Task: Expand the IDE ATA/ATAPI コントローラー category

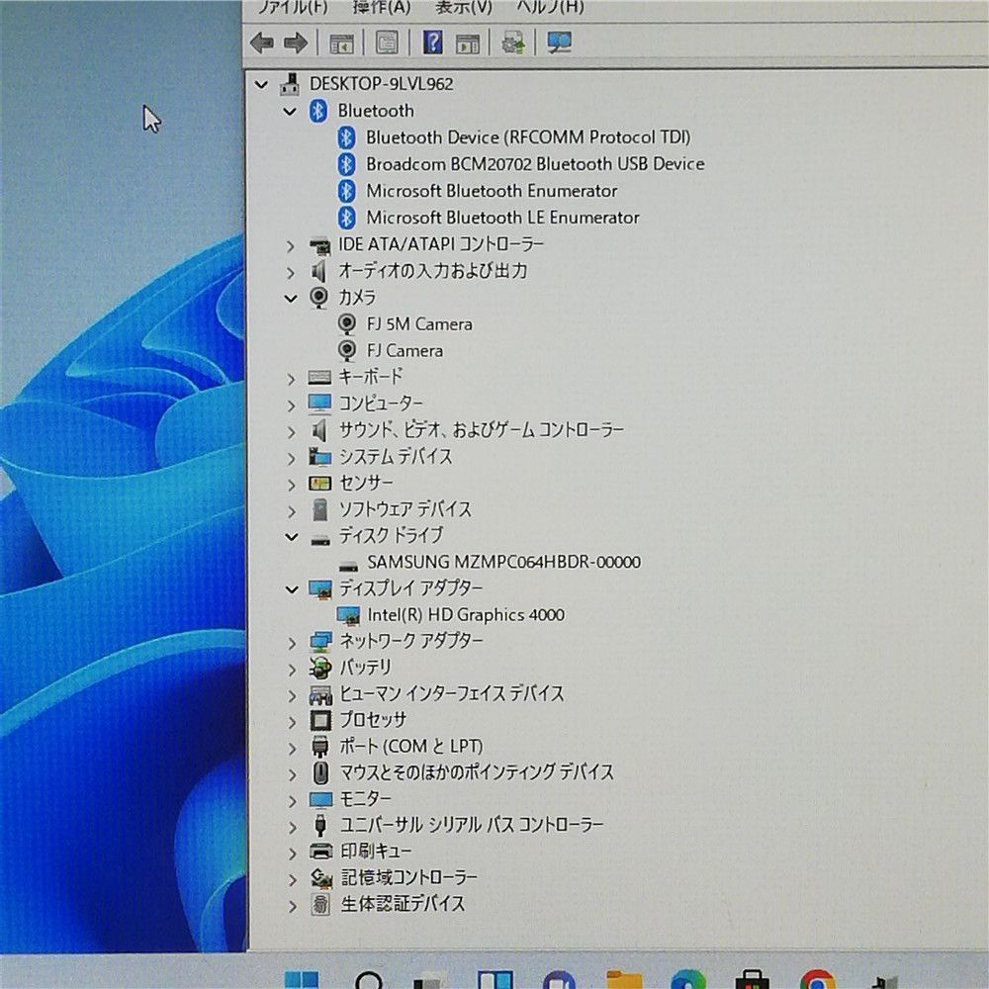Action: [x=290, y=246]
